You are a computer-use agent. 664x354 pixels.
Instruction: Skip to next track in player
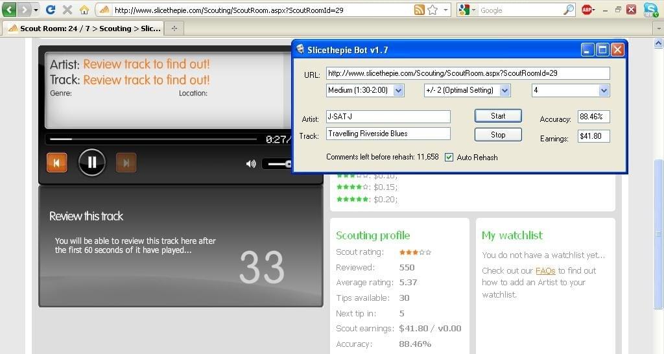pos(126,163)
